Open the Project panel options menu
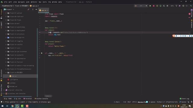This screenshot has height=108, width=193. coord(33,9)
